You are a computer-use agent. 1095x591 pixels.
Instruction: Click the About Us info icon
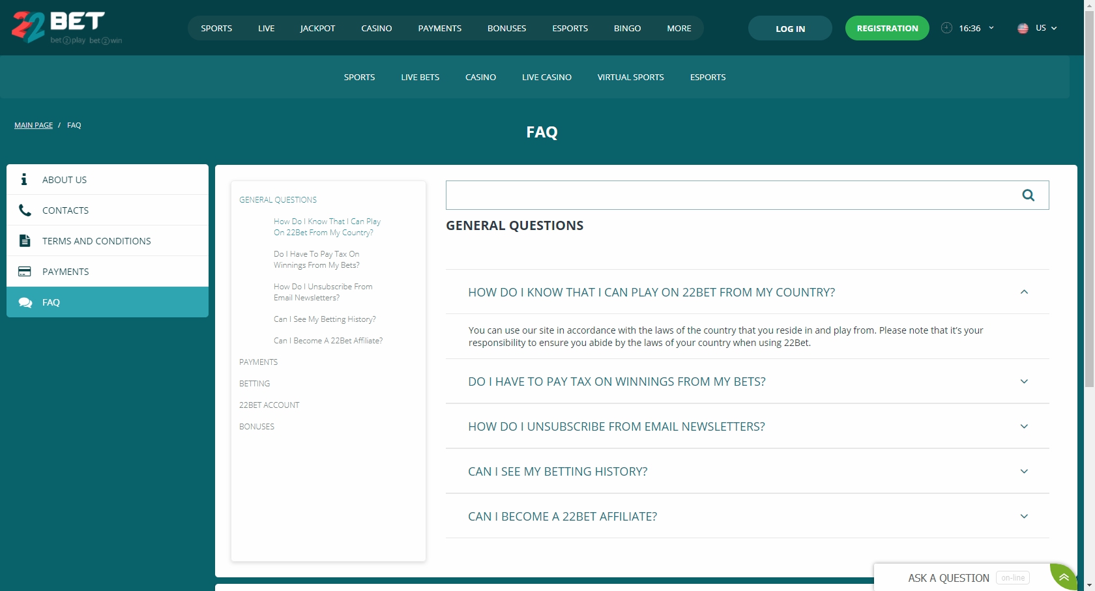pyautogui.click(x=24, y=179)
